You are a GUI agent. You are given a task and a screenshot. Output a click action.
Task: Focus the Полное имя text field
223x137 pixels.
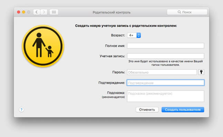[x=166, y=46]
